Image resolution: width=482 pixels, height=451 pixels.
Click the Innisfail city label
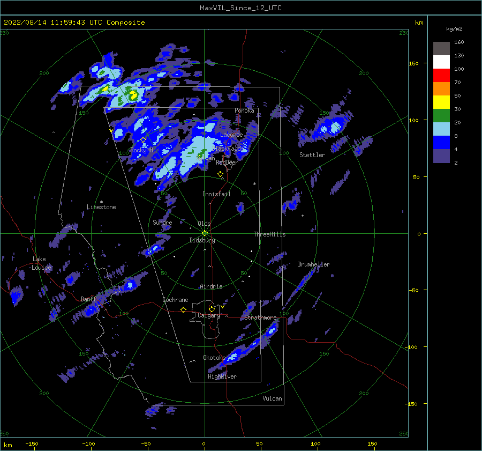pyautogui.click(x=216, y=194)
